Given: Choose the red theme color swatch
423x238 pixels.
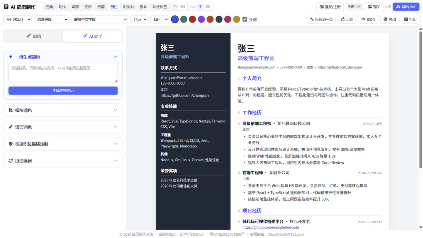Looking at the screenshot, I should [x=192, y=19].
